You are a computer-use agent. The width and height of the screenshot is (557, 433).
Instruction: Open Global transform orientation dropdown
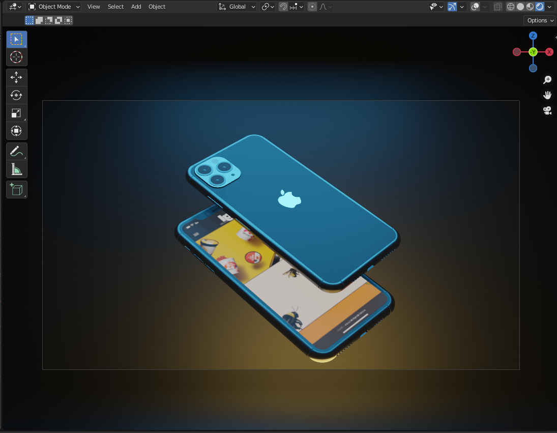click(x=237, y=7)
